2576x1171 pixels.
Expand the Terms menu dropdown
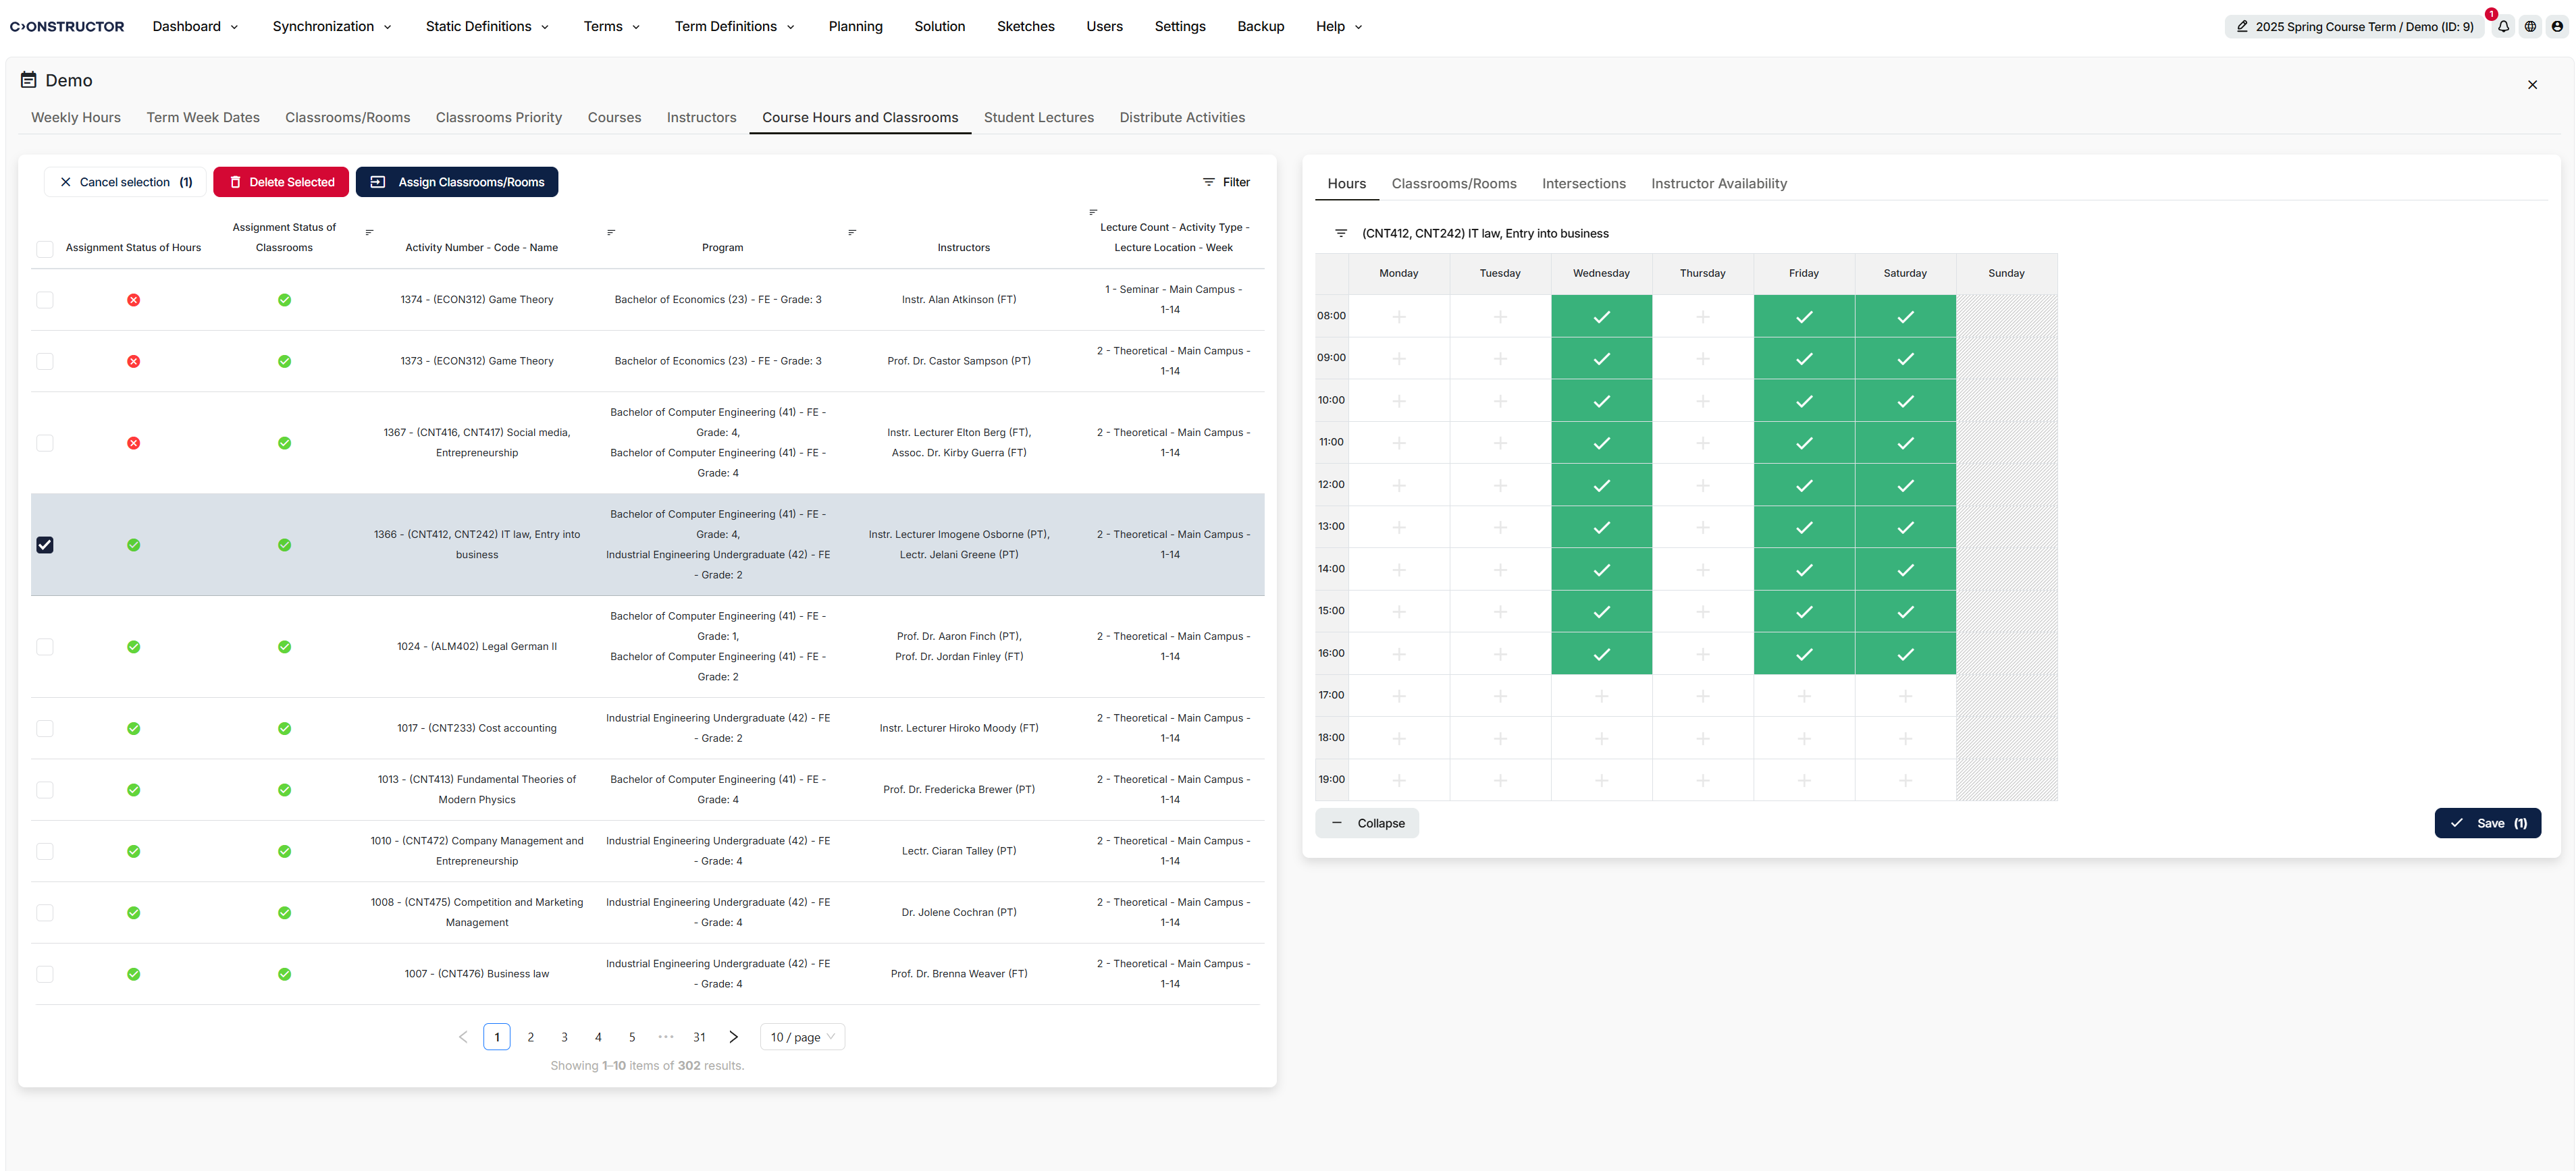(x=611, y=27)
